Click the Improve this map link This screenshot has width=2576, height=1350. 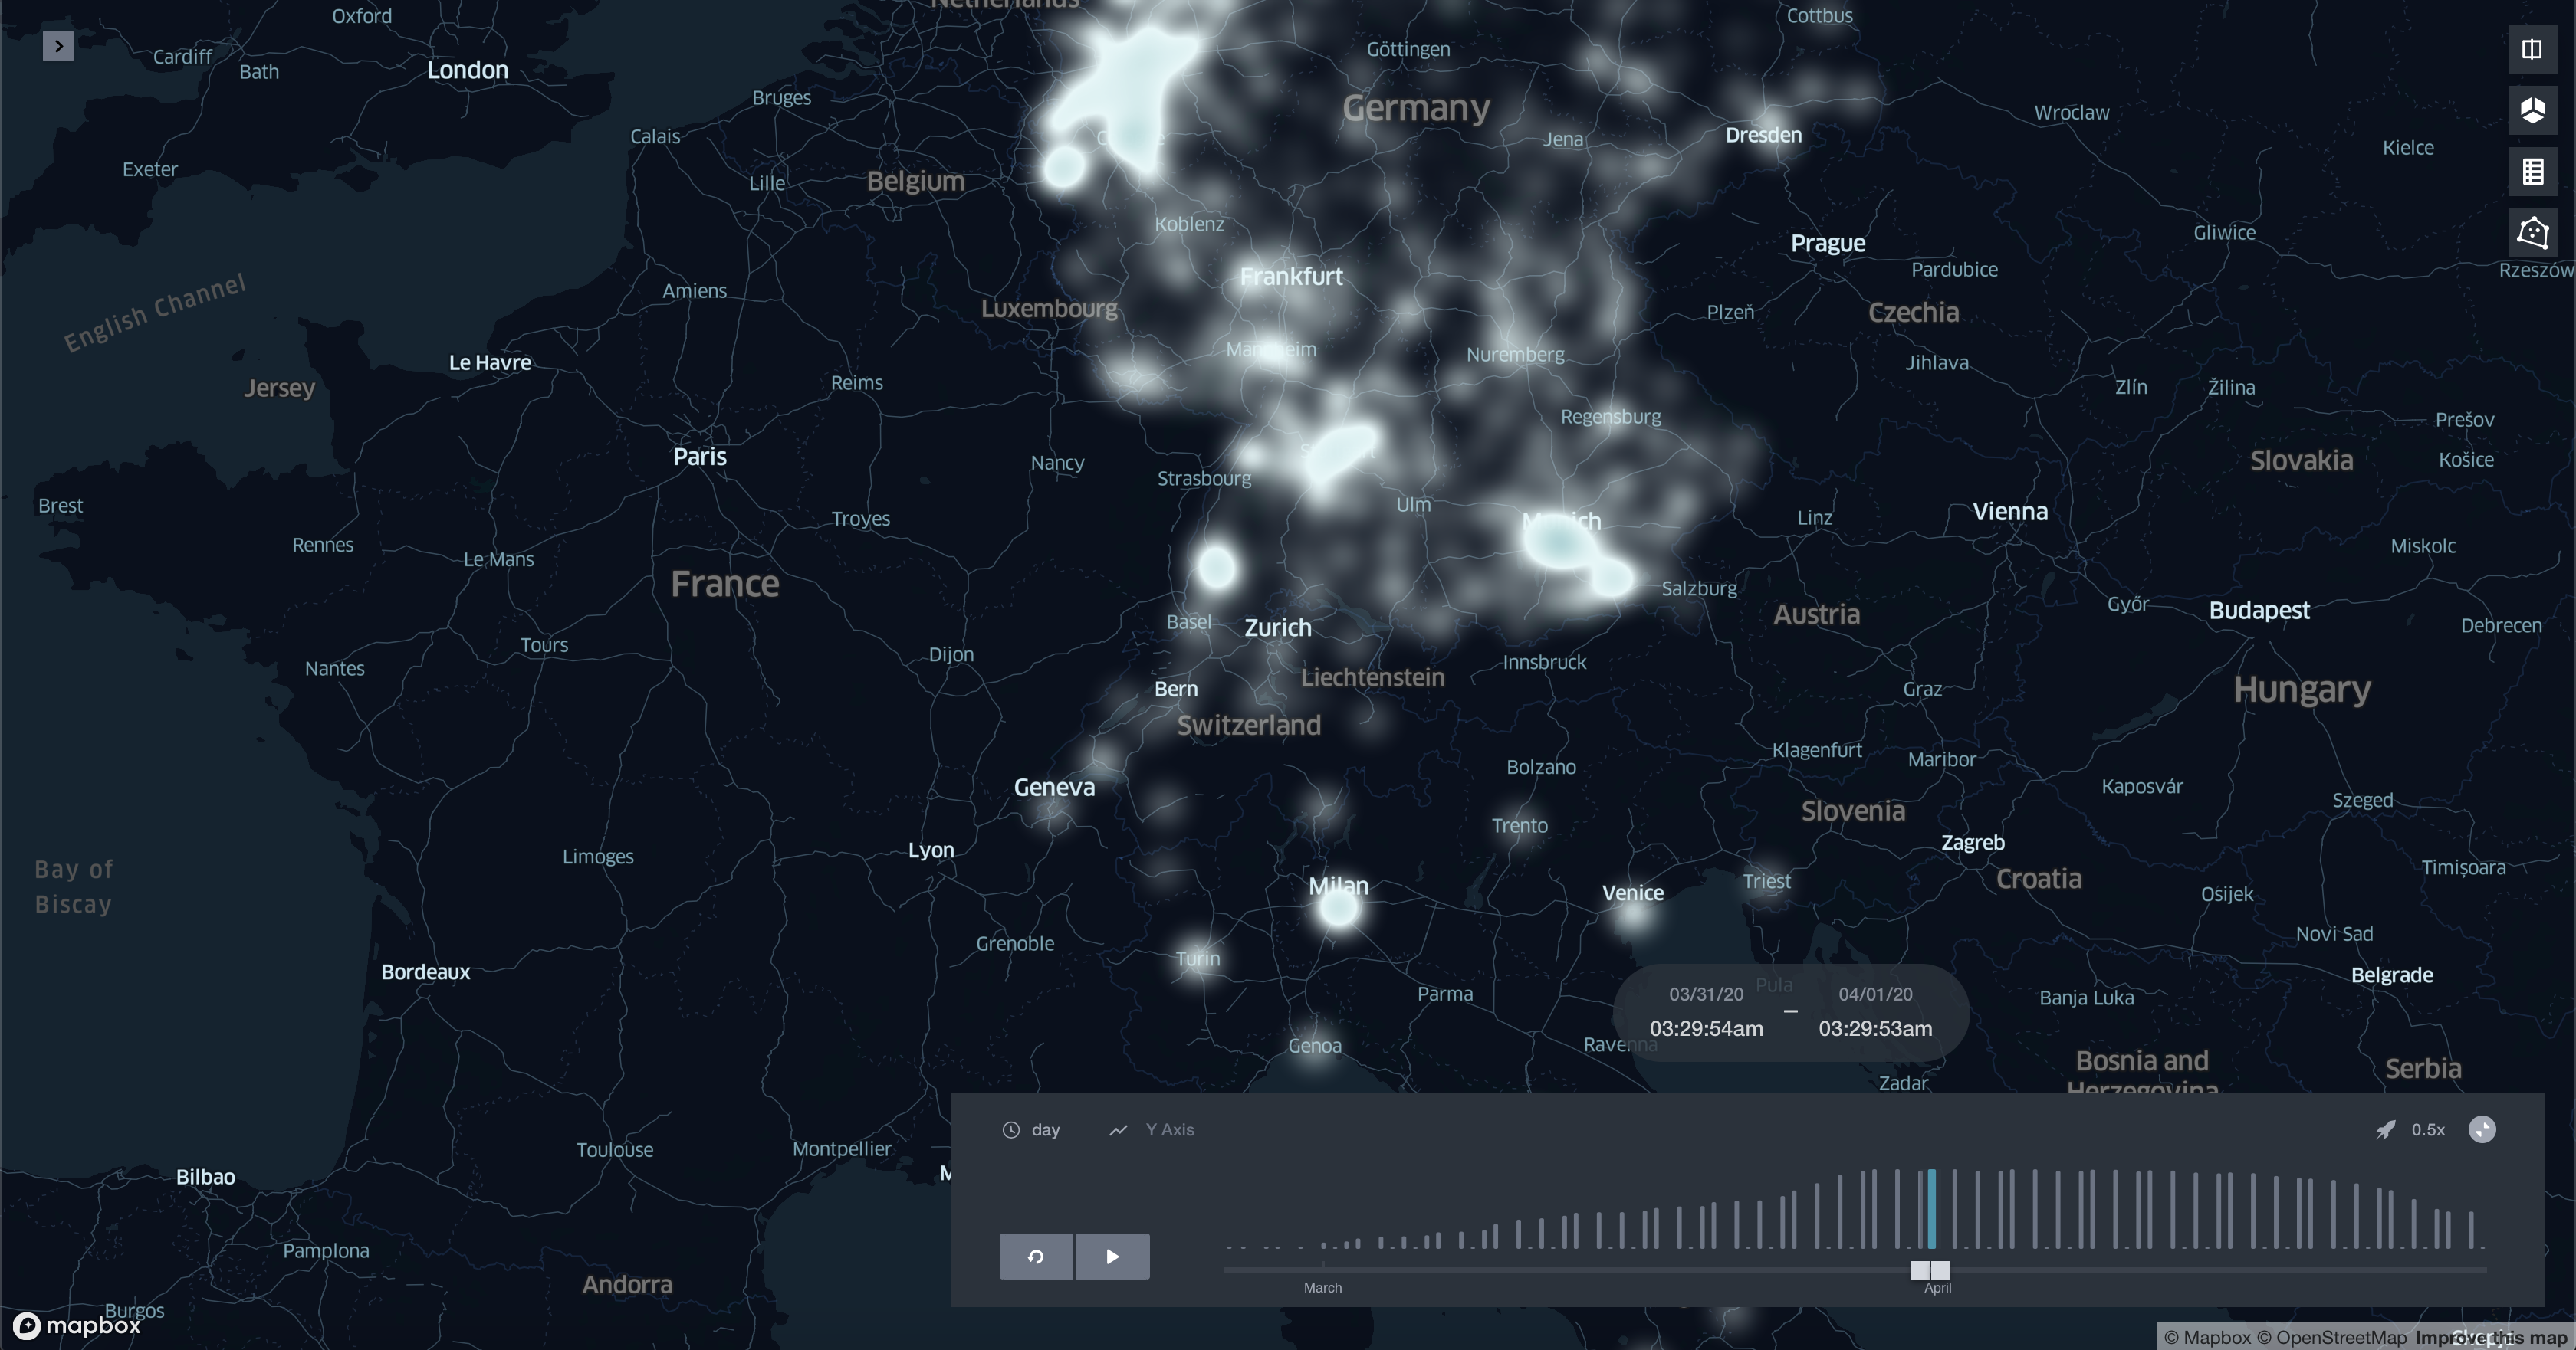coord(2490,1337)
